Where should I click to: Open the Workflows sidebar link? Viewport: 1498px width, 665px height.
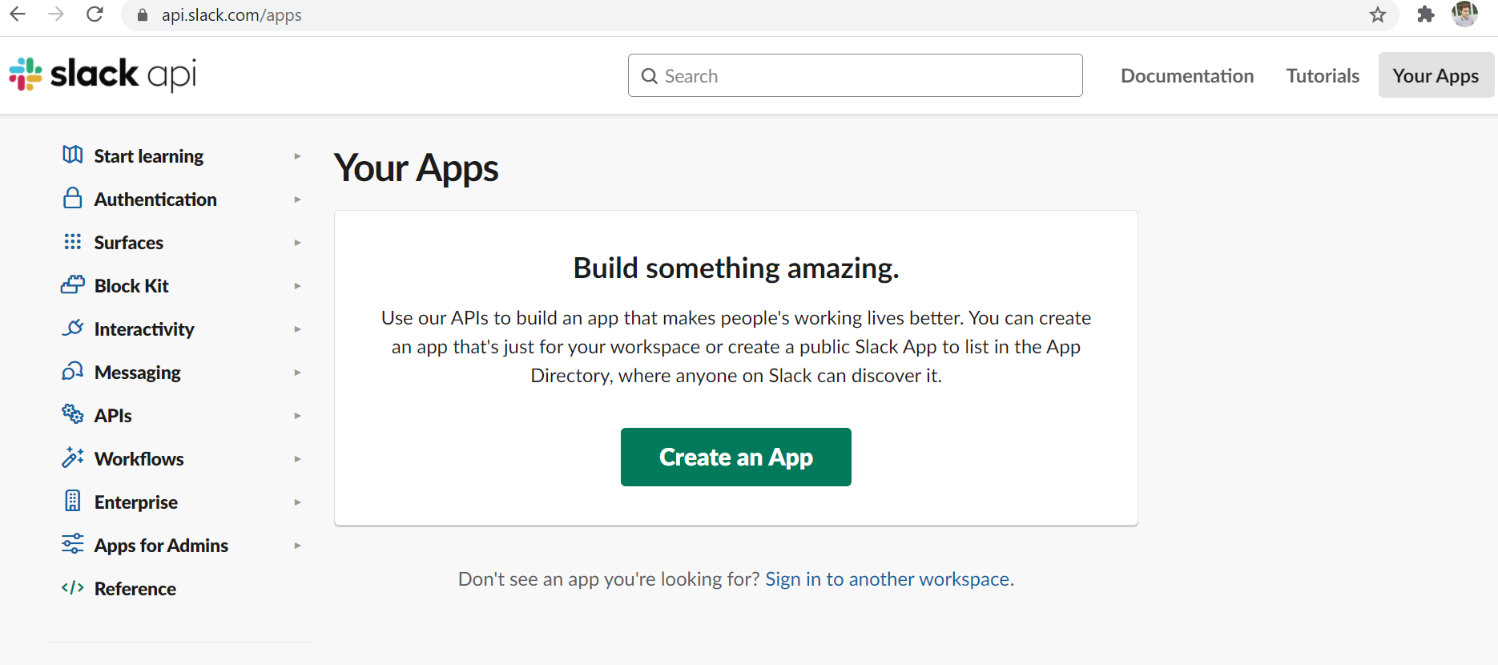[139, 459]
